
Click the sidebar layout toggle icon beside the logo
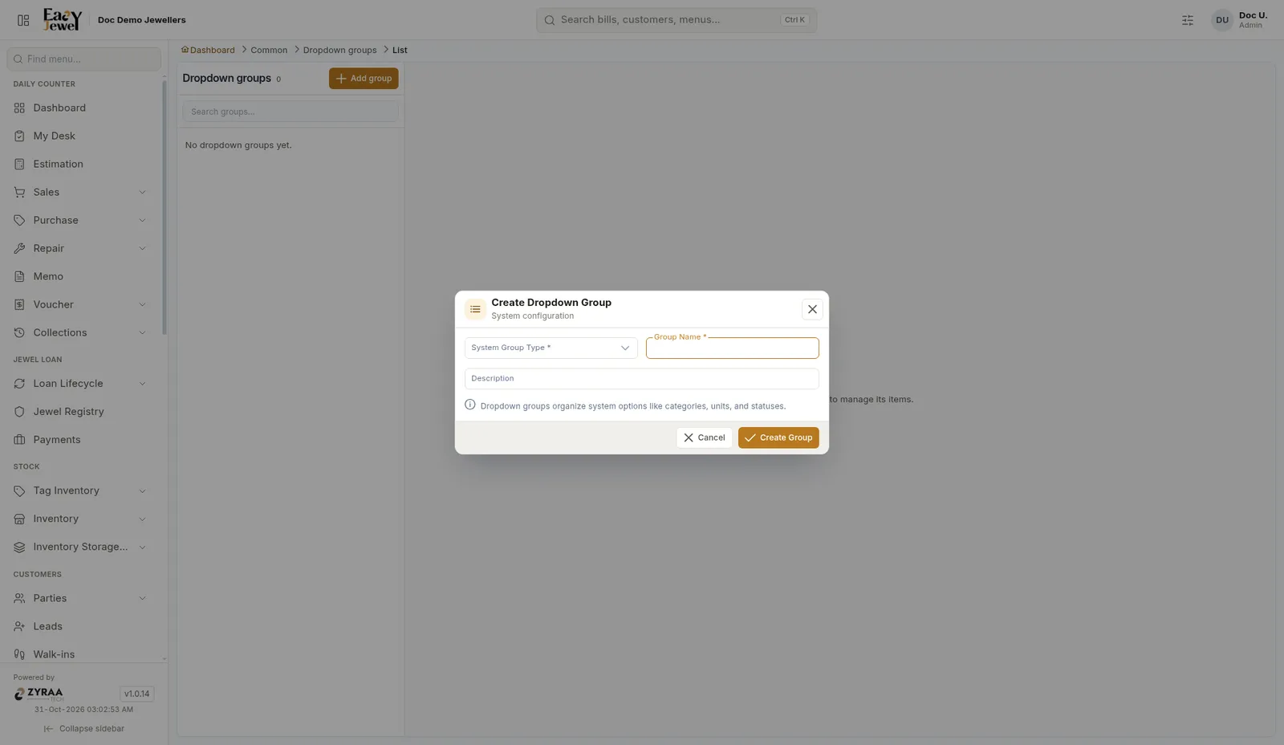coord(23,20)
